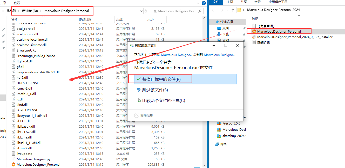Expand the chevron after 新加卷 (D:) in the breadcrumb
345x168 pixels.
click(41, 11)
